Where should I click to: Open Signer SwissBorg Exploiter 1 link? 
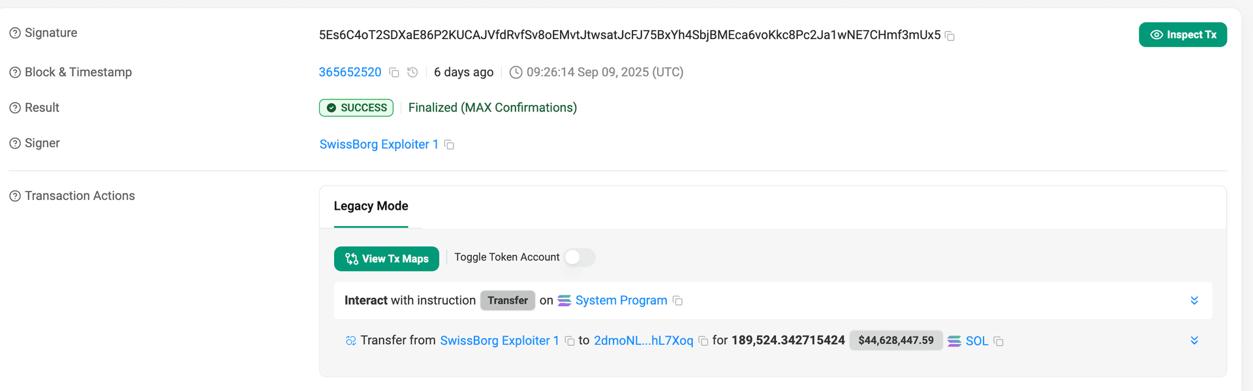tap(379, 144)
